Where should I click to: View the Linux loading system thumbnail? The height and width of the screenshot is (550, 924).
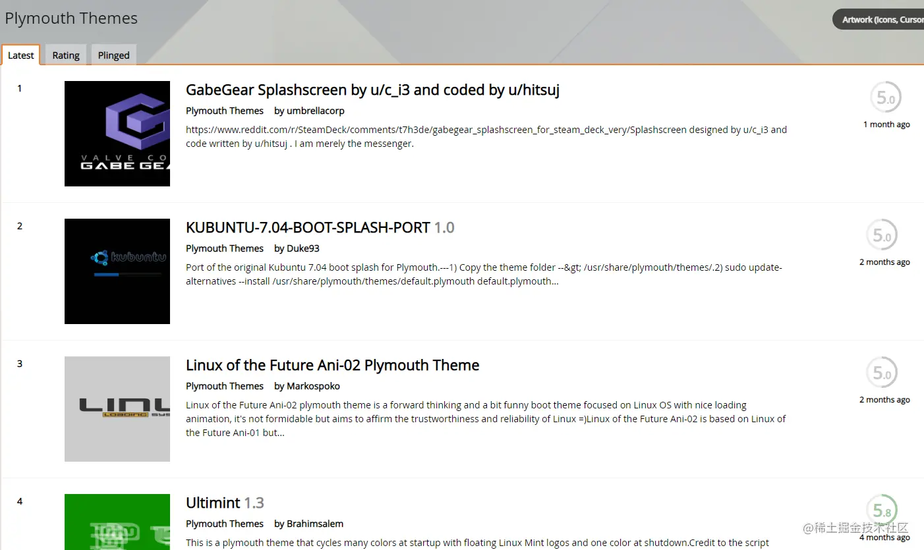117,409
